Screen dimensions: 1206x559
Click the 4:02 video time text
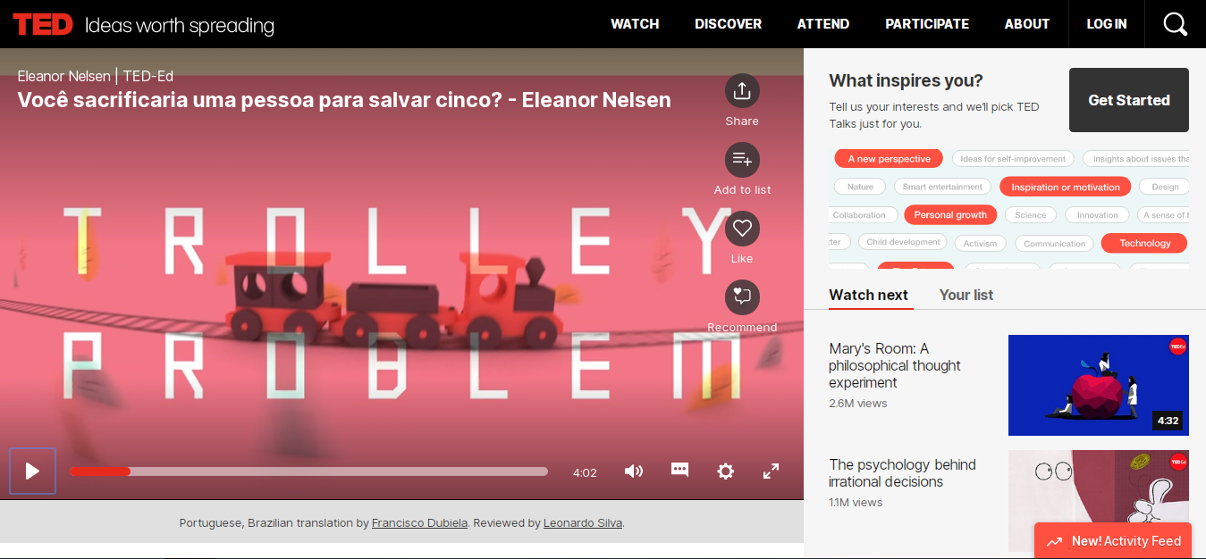(585, 472)
